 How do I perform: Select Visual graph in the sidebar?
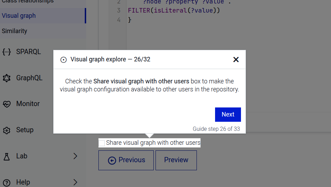[19, 16]
